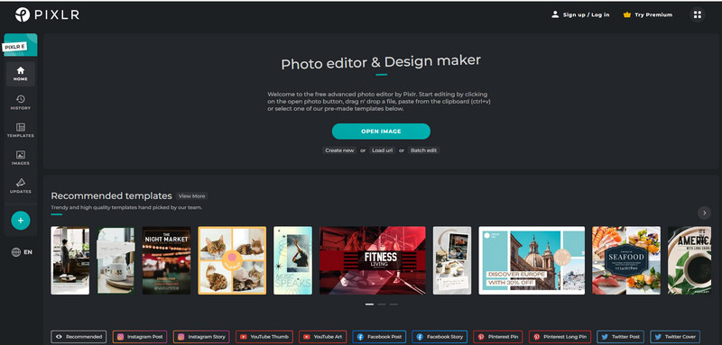The width and height of the screenshot is (722, 345).
Task: Open the Seafood template
Action: (626, 260)
